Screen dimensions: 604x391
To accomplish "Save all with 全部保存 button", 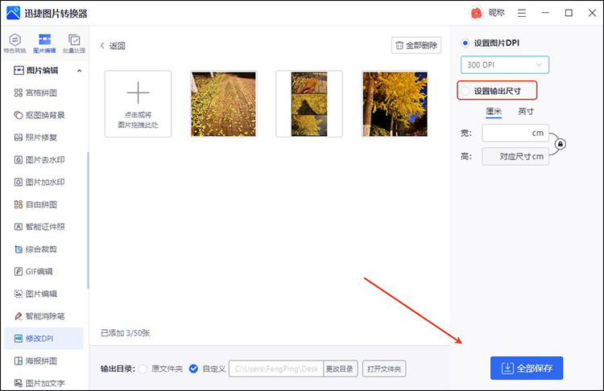I will click(527, 368).
